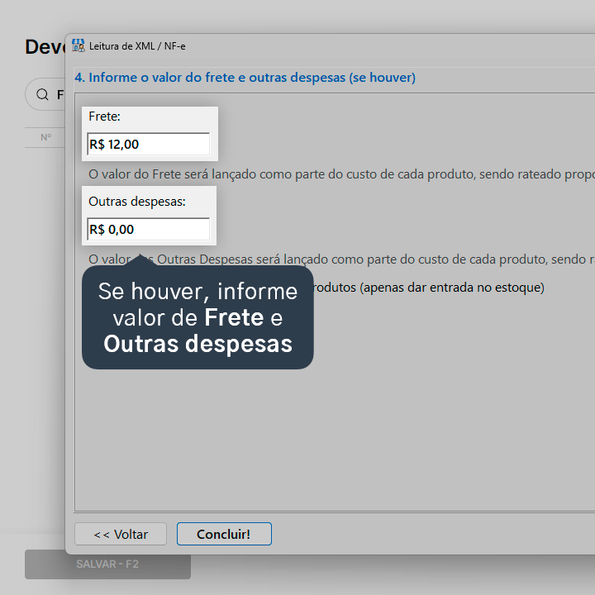Click the search magnifier icon in background window
Viewport: 595px width, 595px height.
(42, 94)
